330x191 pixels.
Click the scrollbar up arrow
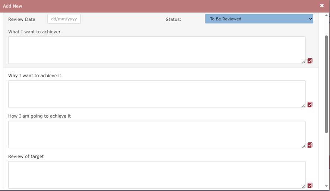pyautogui.click(x=326, y=15)
